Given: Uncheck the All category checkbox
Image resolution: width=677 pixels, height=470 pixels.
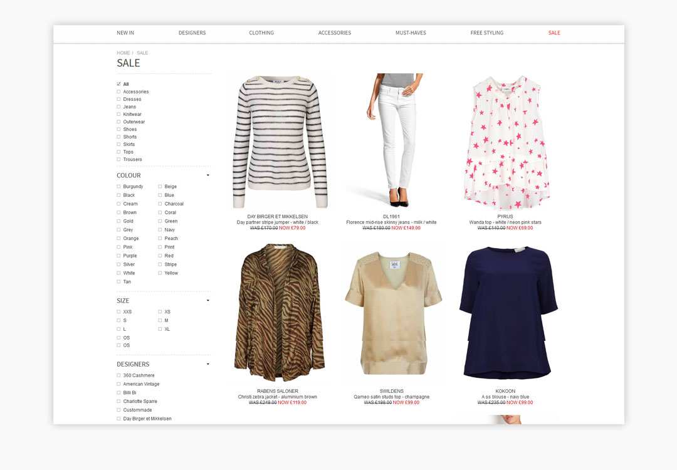Looking at the screenshot, I should 118,84.
